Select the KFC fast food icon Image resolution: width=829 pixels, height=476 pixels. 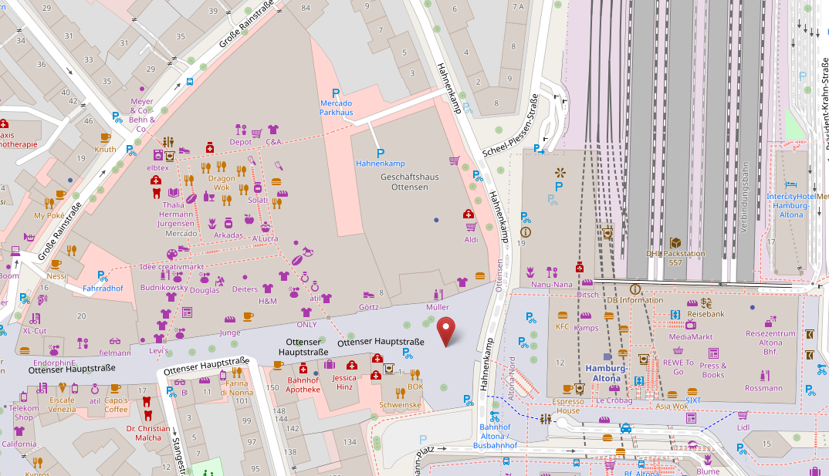[563, 316]
